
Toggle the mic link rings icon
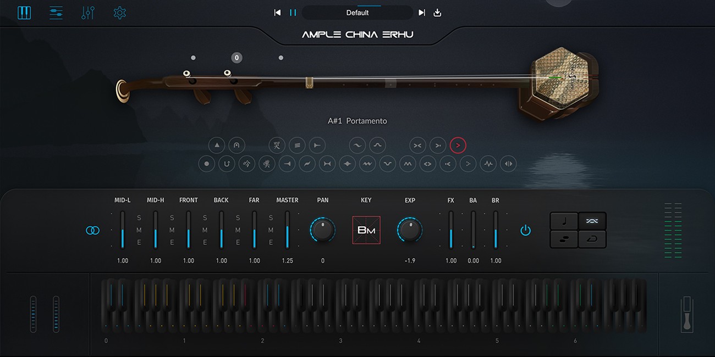pyautogui.click(x=93, y=230)
